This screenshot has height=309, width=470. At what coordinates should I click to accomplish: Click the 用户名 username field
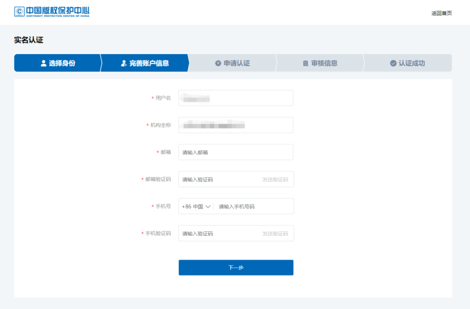click(235, 98)
